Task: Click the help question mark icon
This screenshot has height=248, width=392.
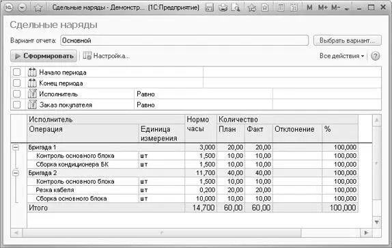Action: pos(375,56)
